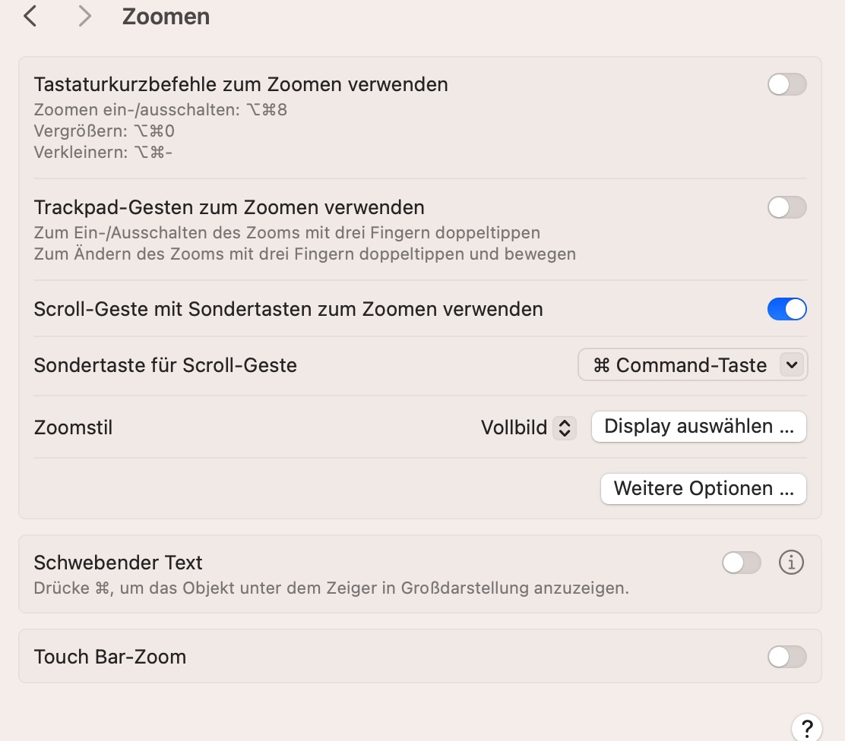
Task: Click Display auswählen button
Action: tap(698, 427)
